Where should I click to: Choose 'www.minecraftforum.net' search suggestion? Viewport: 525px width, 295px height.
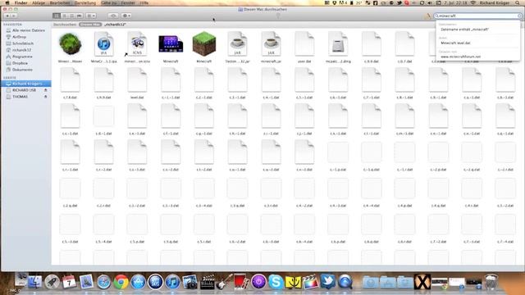click(460, 57)
